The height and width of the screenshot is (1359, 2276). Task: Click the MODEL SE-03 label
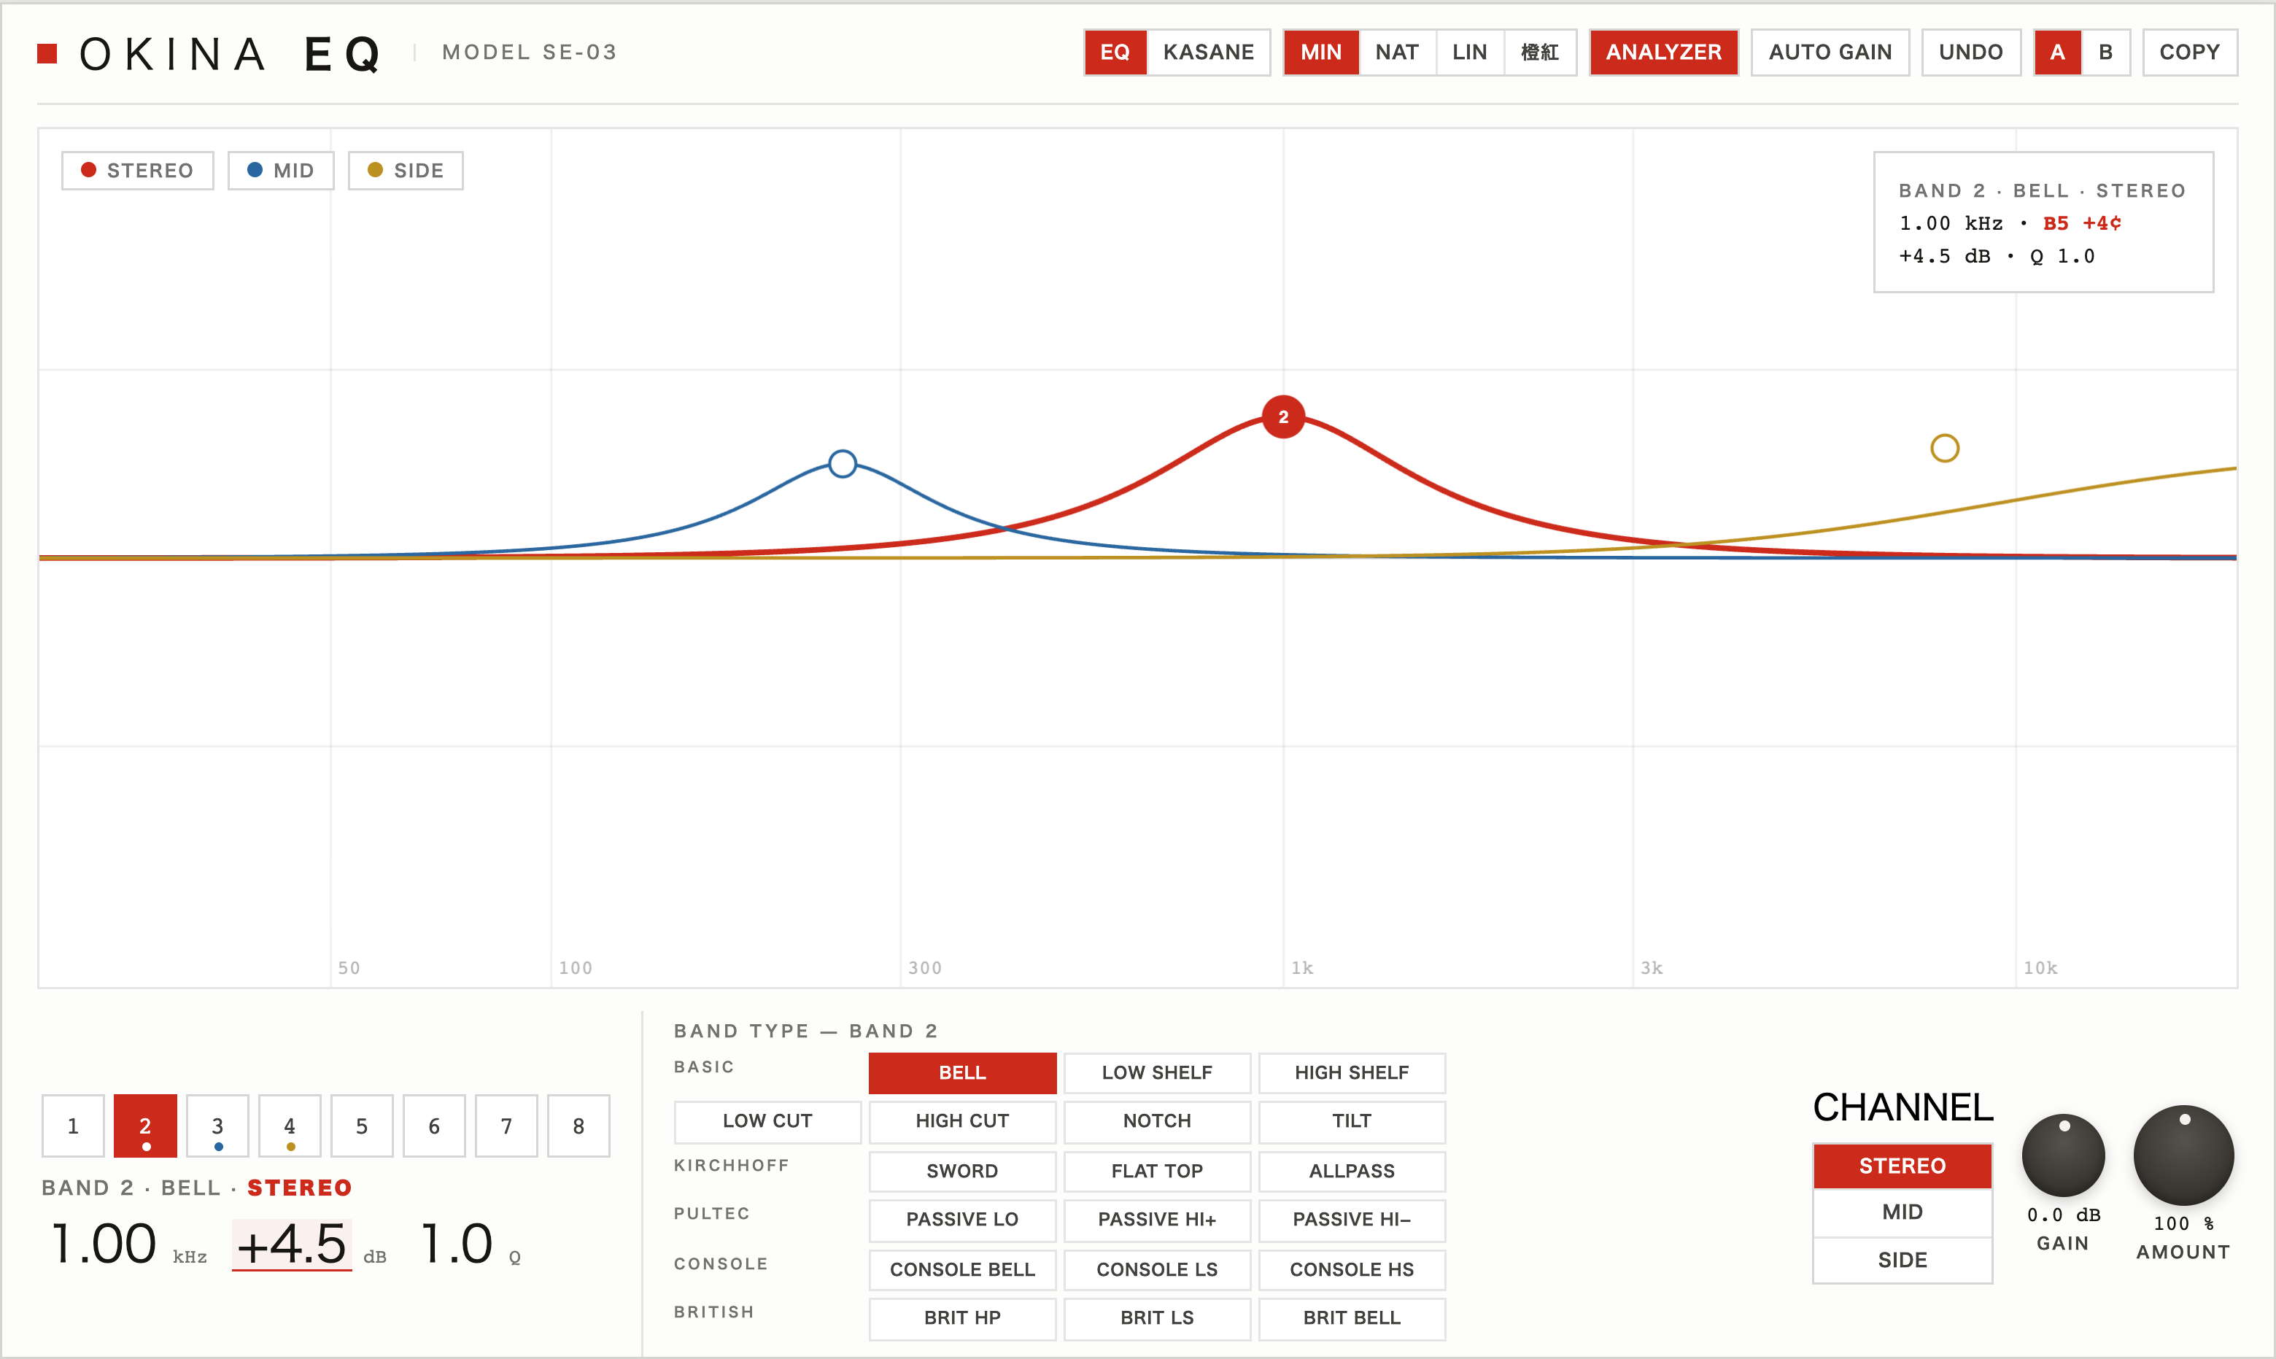pos(529,53)
